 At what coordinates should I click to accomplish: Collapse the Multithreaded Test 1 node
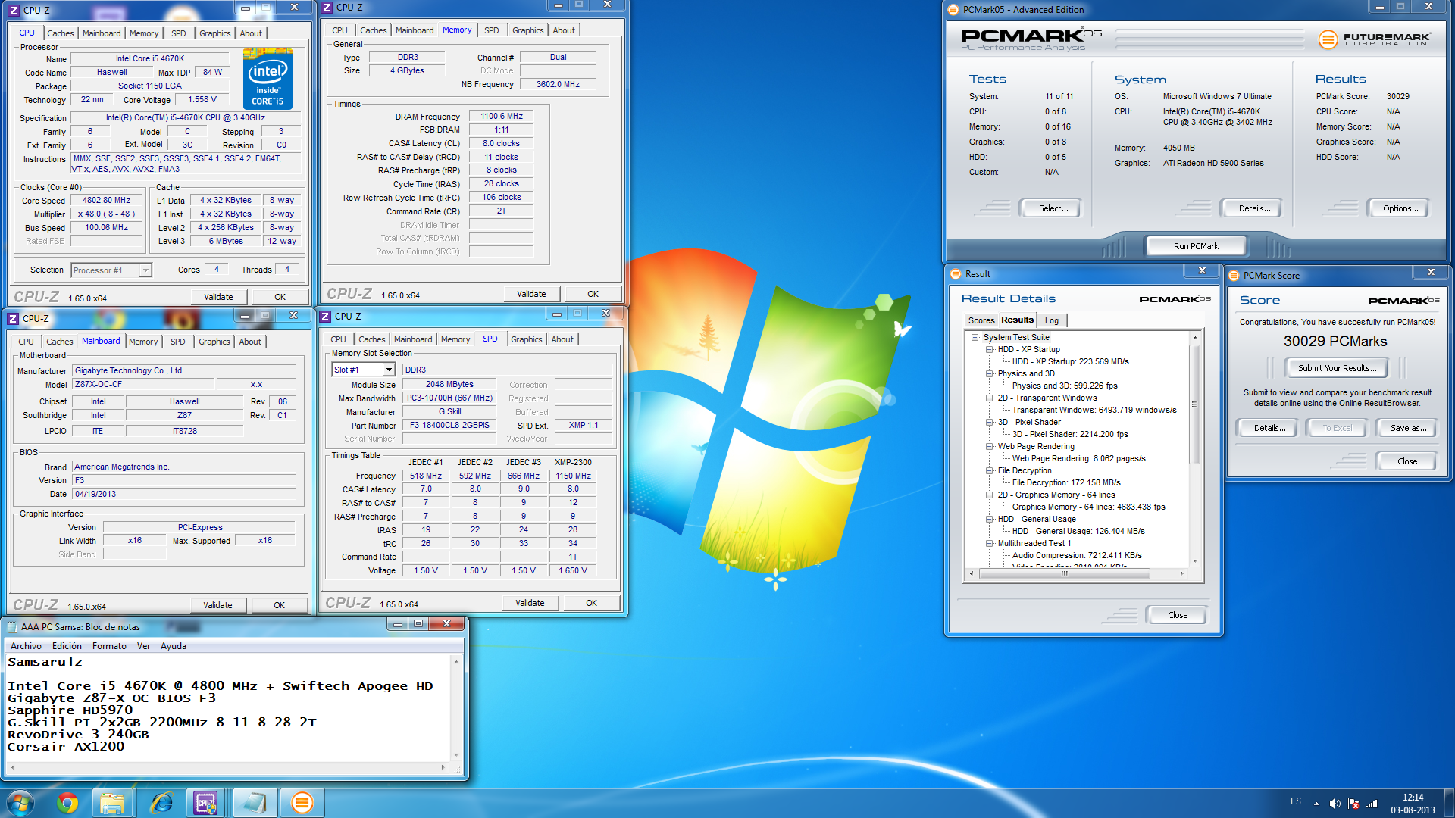coord(990,544)
